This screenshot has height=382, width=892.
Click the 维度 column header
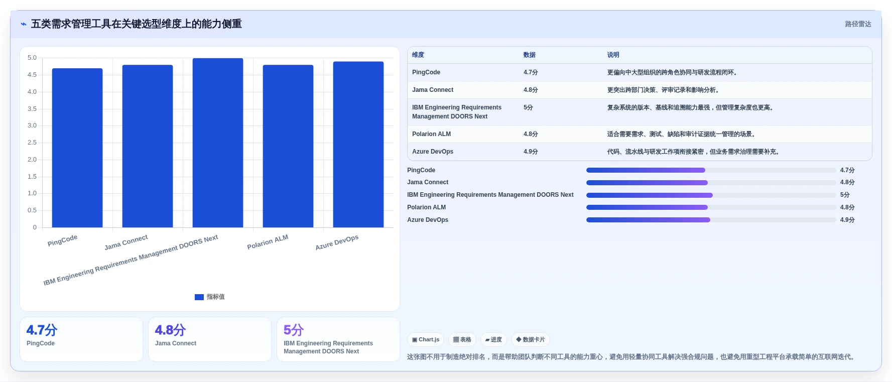(418, 55)
